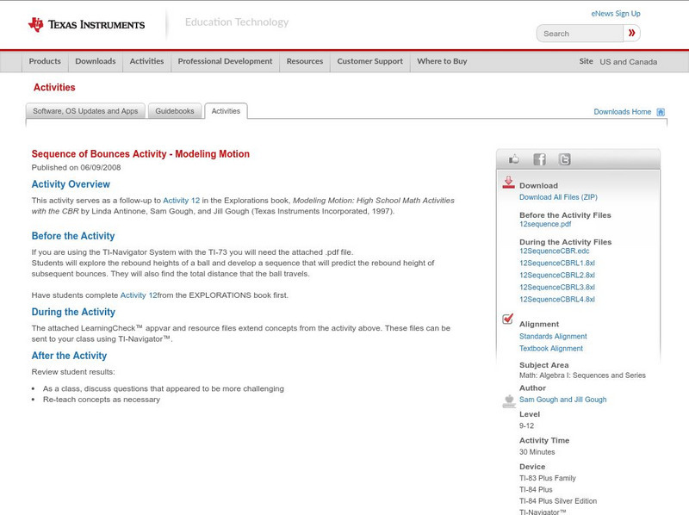Follow the Activity 12 link in Activity Overview
The image size is (689, 515).
(x=182, y=201)
